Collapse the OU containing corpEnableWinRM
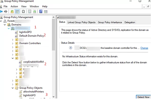 tap(13, 58)
